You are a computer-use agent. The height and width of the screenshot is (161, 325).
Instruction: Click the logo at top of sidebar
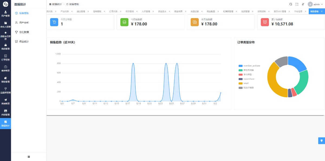click(x=5, y=4)
